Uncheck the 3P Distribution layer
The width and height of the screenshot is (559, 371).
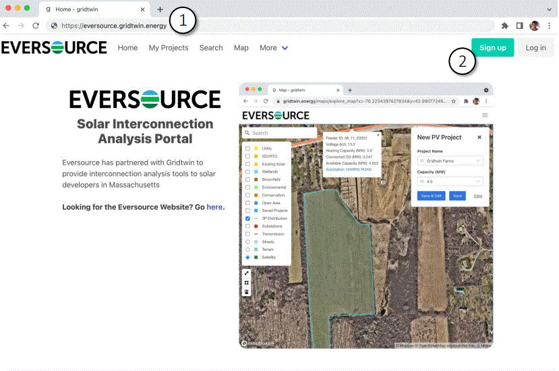247,219
